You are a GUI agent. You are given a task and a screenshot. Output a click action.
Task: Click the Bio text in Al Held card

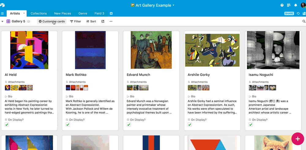pos(29,107)
